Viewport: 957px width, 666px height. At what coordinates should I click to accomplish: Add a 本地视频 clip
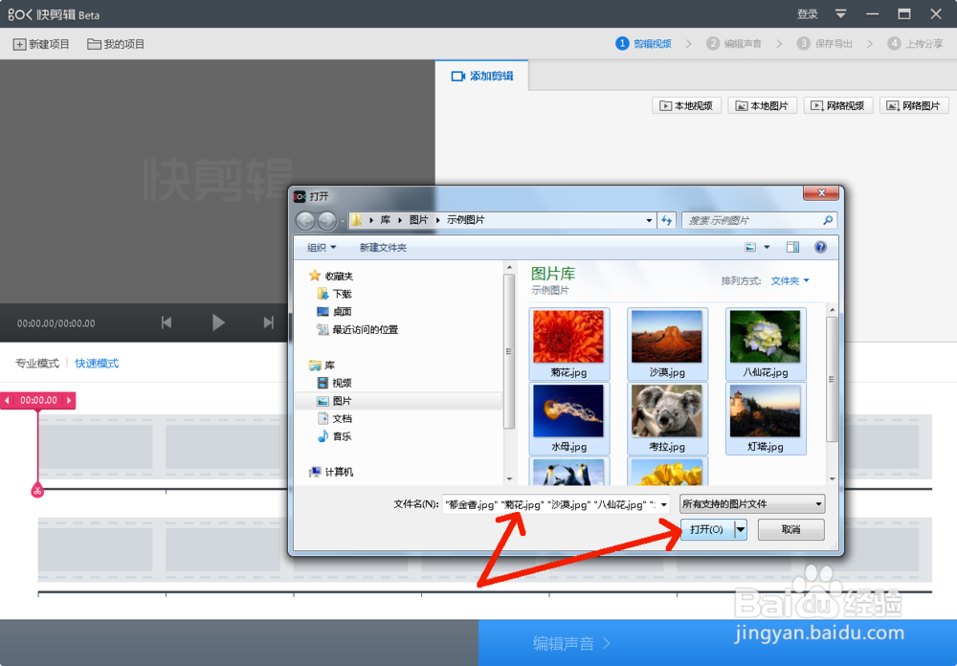686,105
